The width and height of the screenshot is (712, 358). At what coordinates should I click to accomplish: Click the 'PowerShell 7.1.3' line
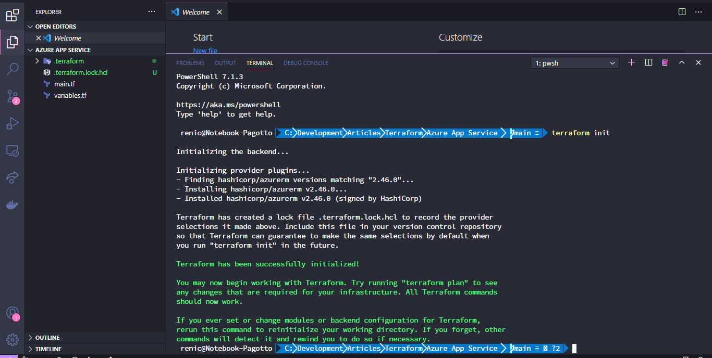tap(210, 76)
